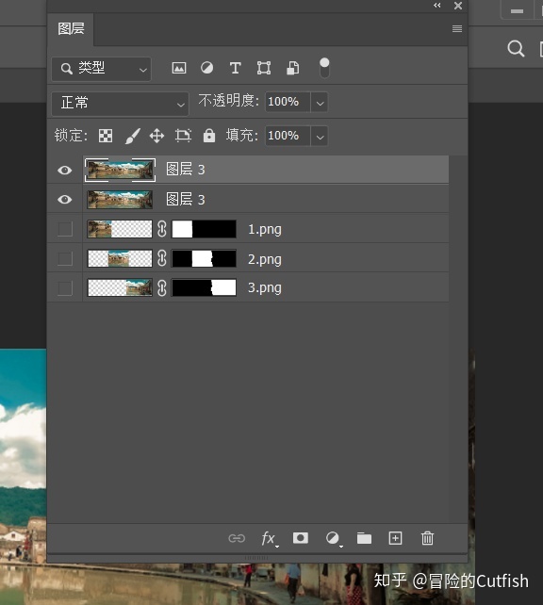
Task: Select the top 图层 3 layer thumbnail
Action: click(120, 170)
